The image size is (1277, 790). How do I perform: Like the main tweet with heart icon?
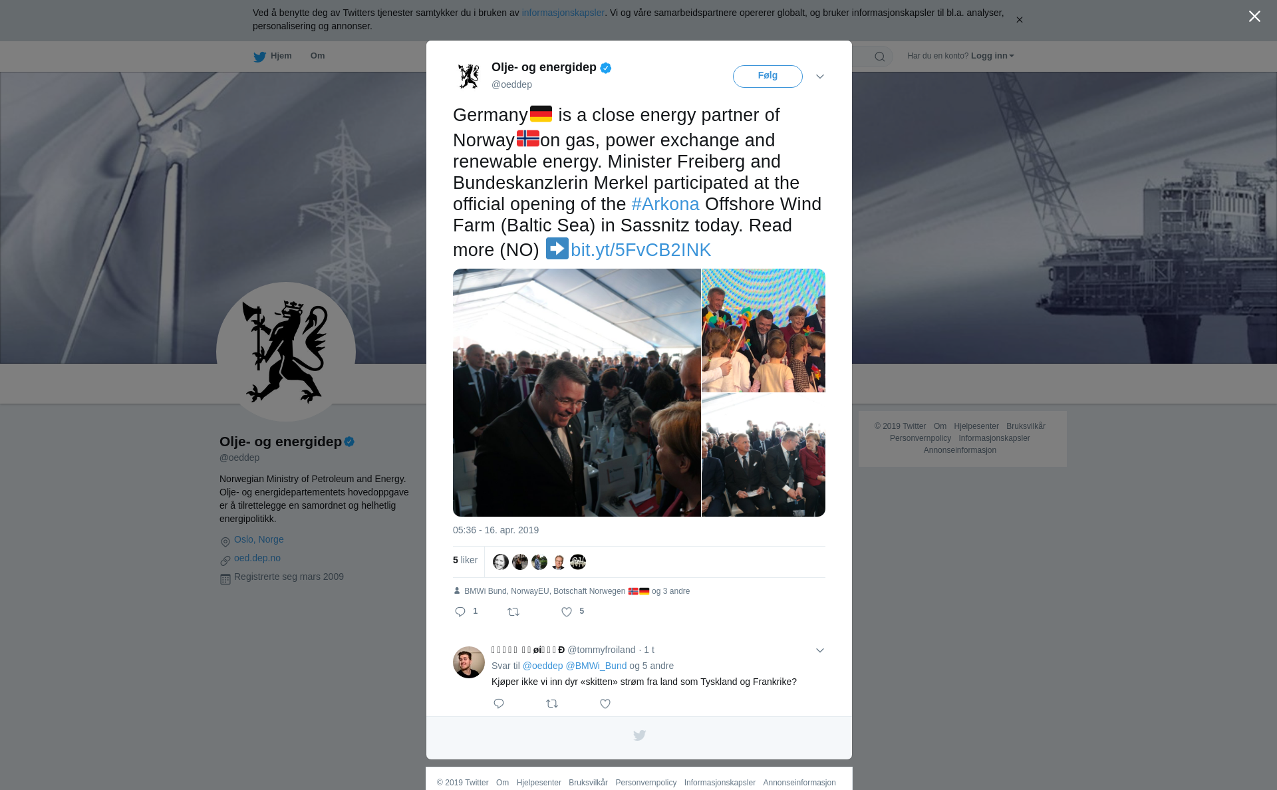click(567, 612)
